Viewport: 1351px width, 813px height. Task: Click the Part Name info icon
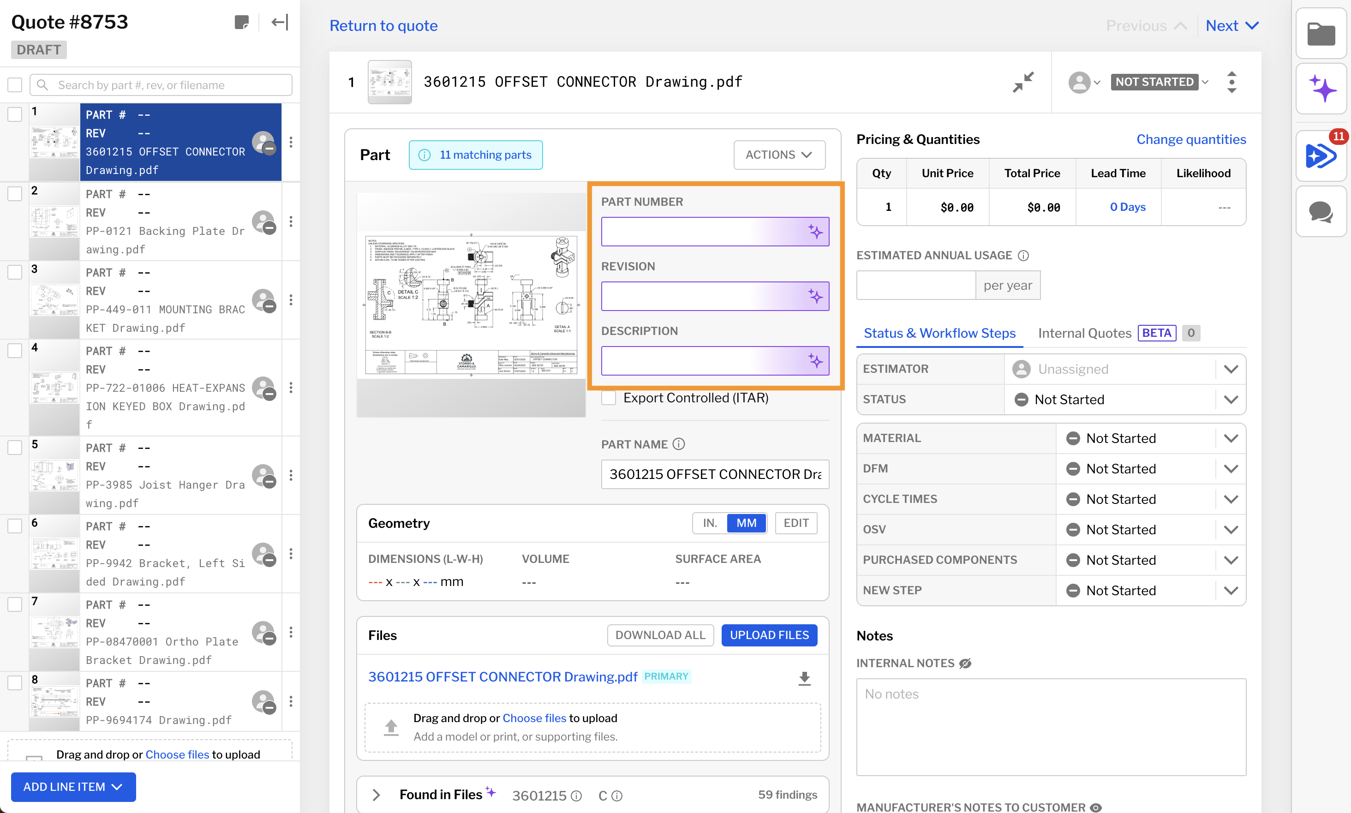click(679, 444)
